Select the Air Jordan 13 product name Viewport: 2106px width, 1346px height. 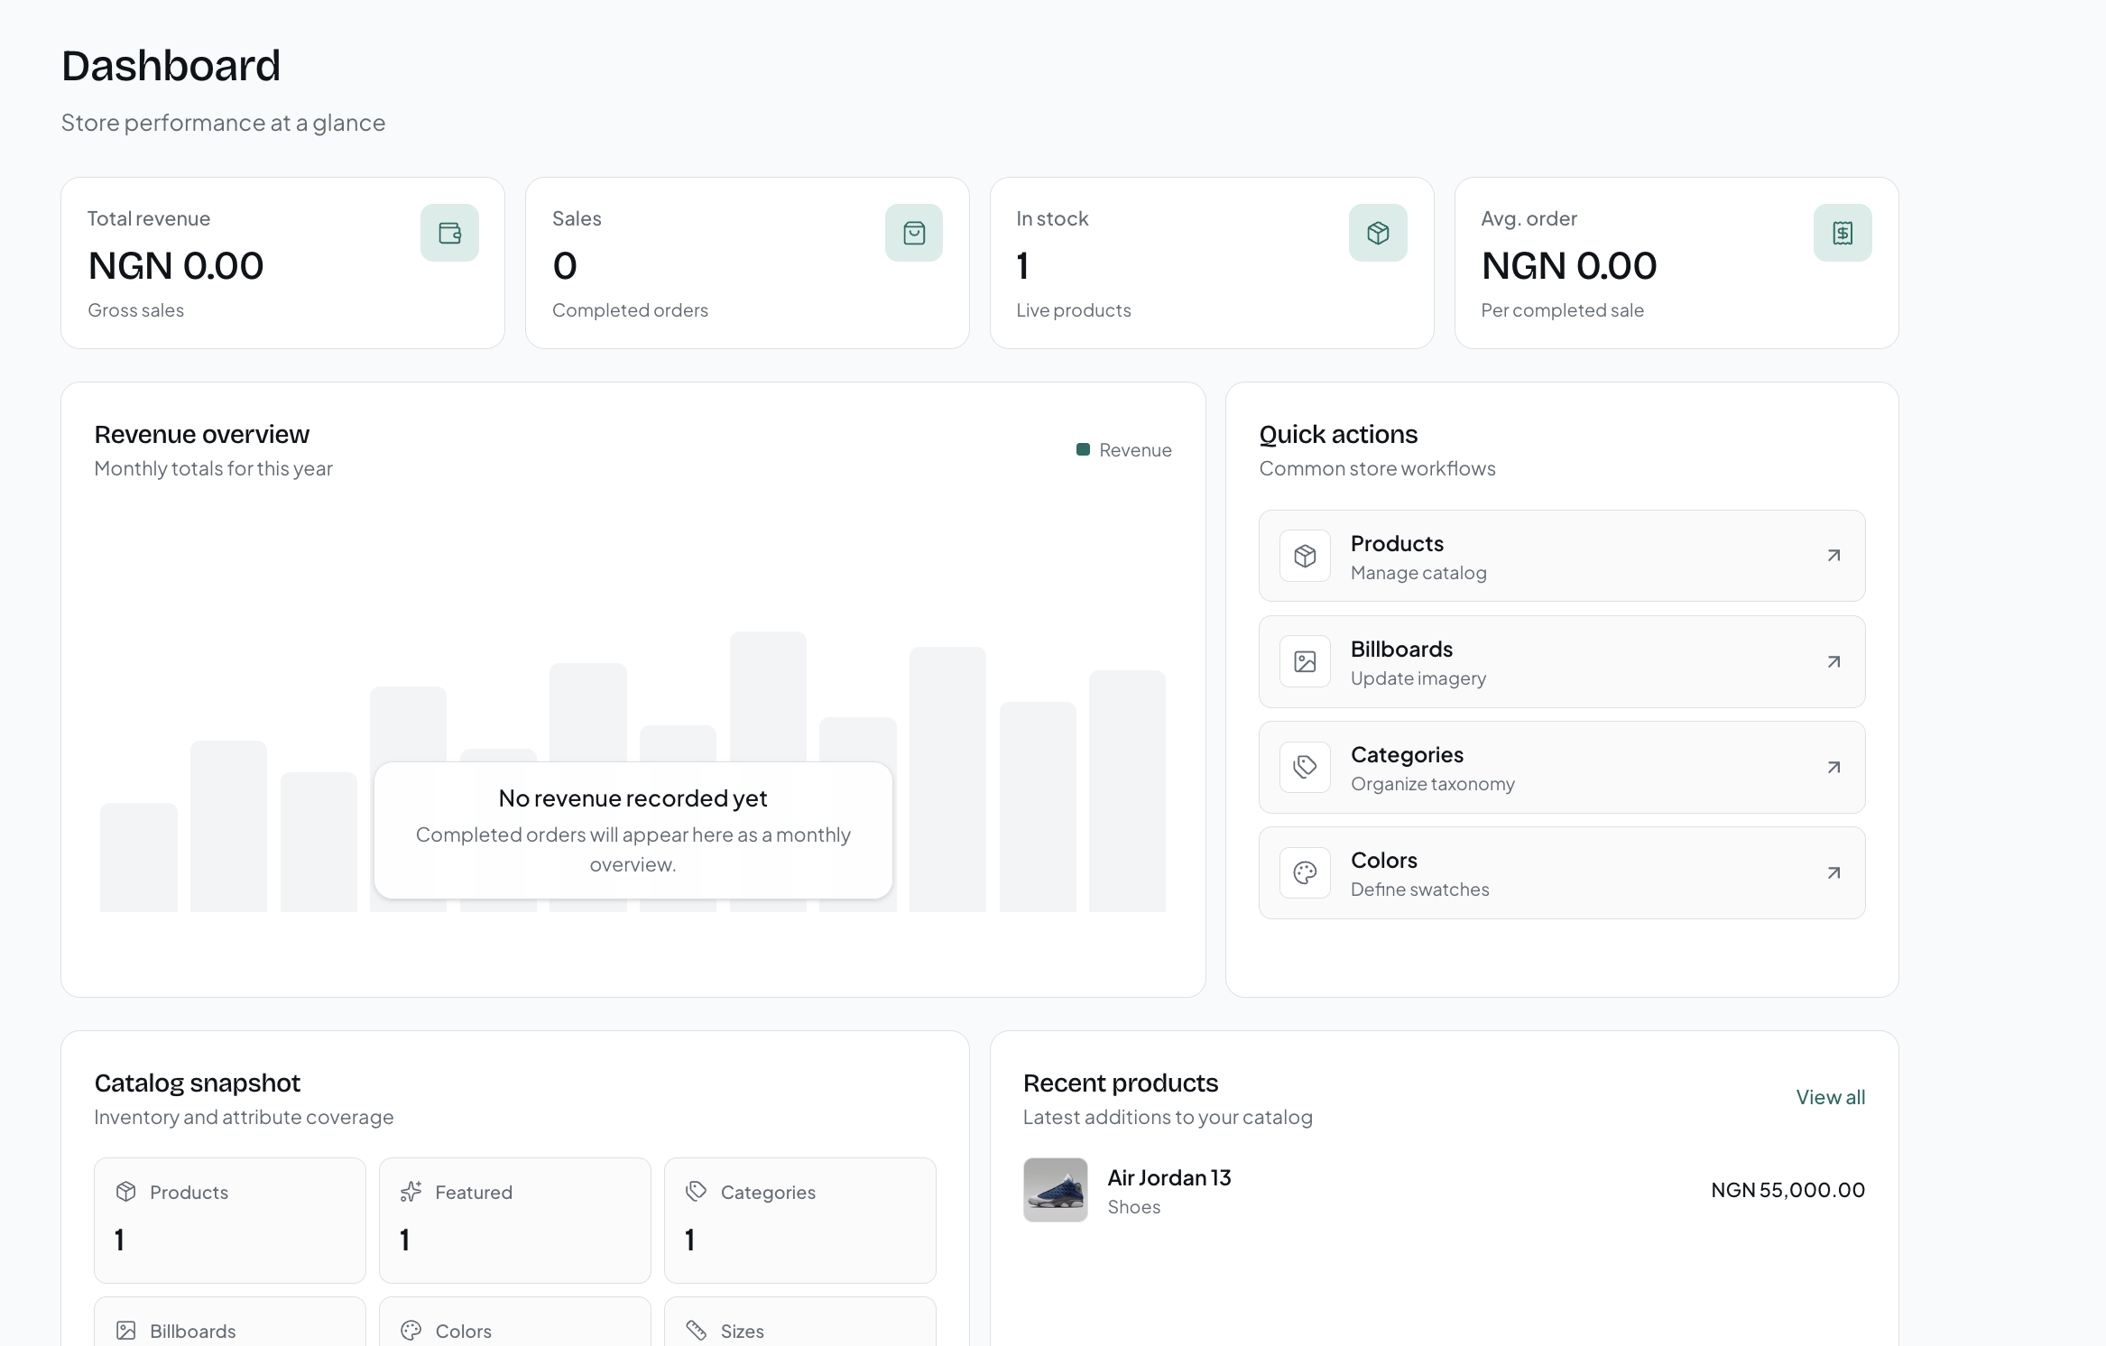coord(1168,1177)
